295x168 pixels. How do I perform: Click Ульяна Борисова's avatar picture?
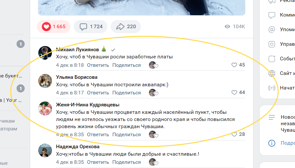tap(45, 81)
